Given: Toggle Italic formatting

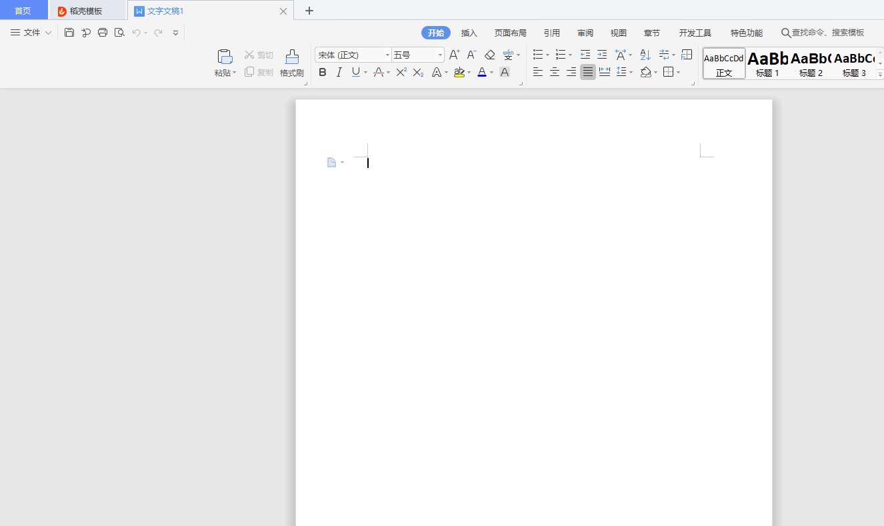Looking at the screenshot, I should [339, 72].
